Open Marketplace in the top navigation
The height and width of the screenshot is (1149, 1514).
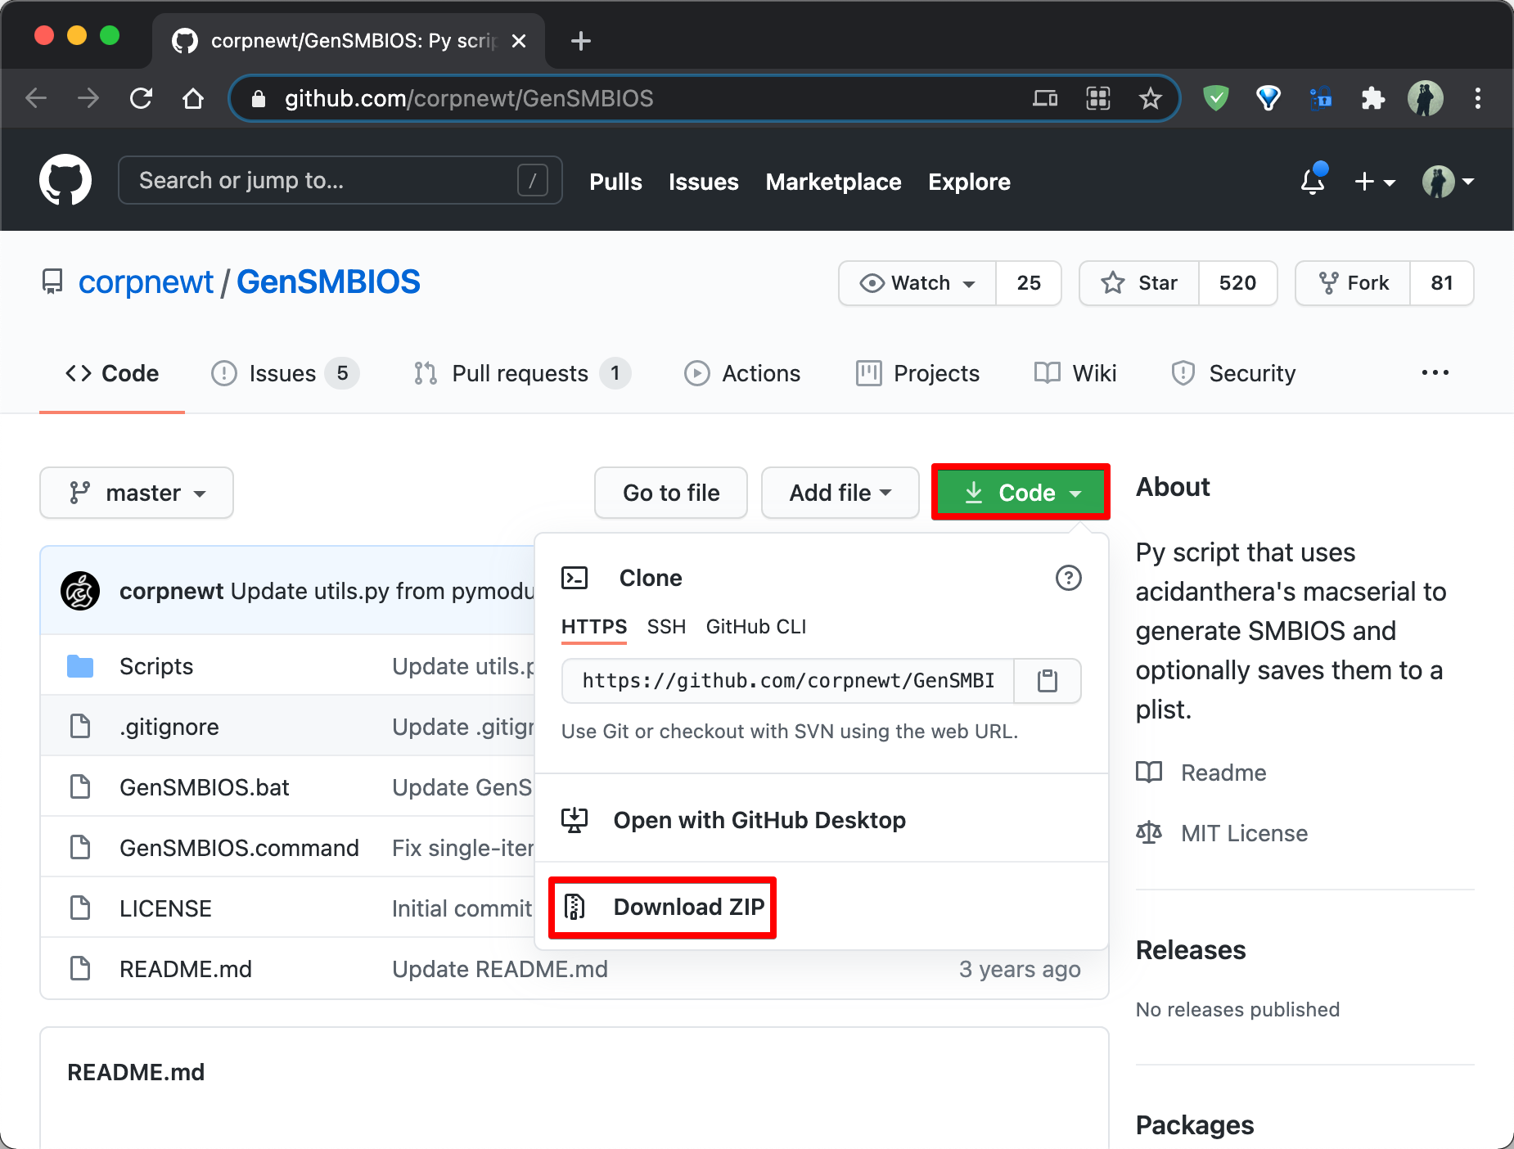click(833, 182)
